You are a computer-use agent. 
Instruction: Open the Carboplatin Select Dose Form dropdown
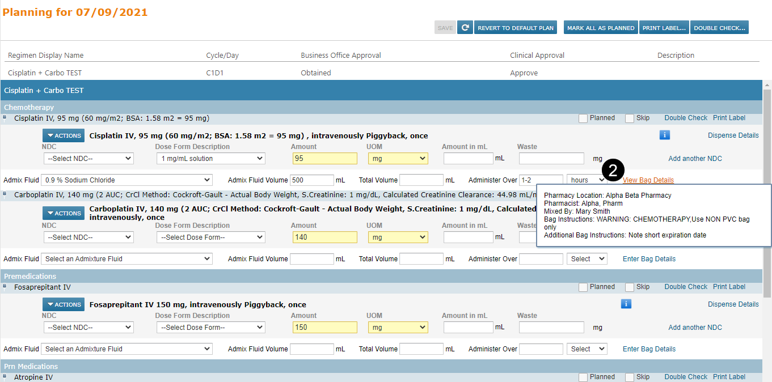pos(210,237)
